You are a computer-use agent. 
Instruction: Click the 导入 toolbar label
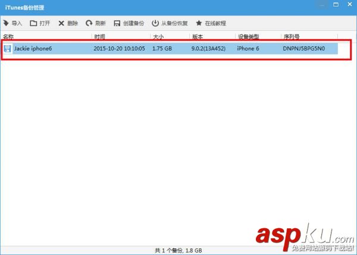click(17, 23)
